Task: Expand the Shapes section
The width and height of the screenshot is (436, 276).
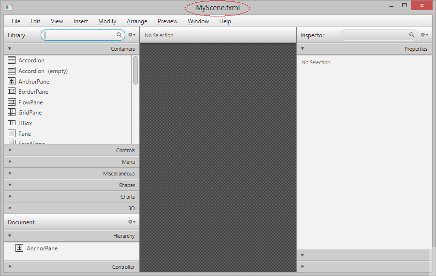Action: (72, 185)
